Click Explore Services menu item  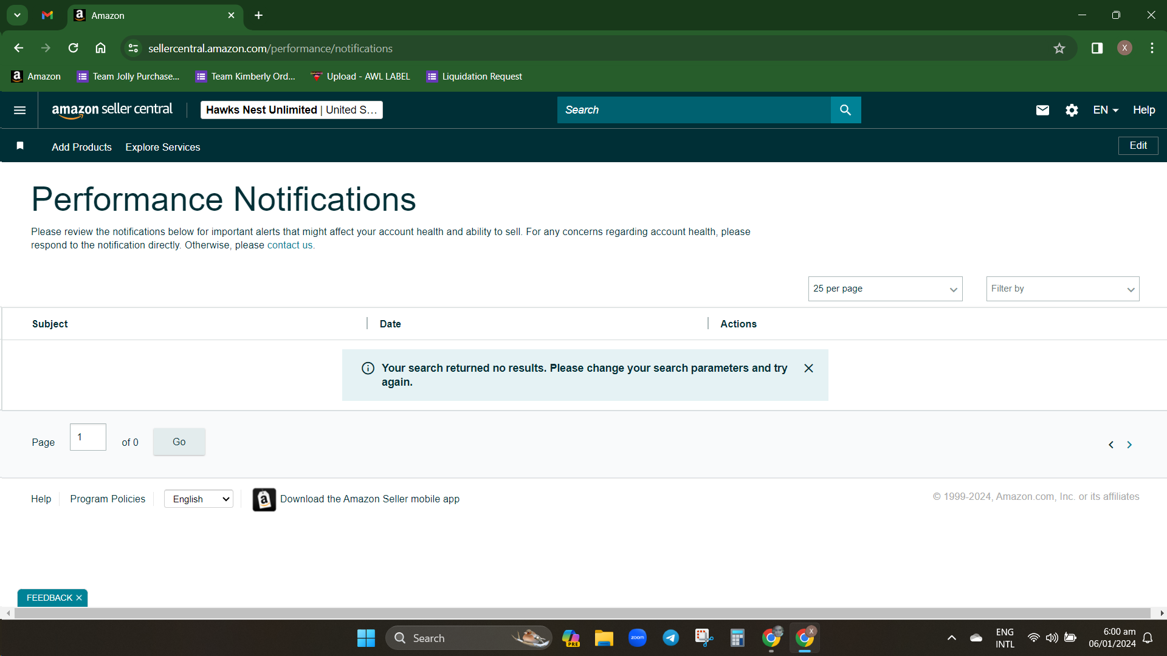(x=162, y=147)
